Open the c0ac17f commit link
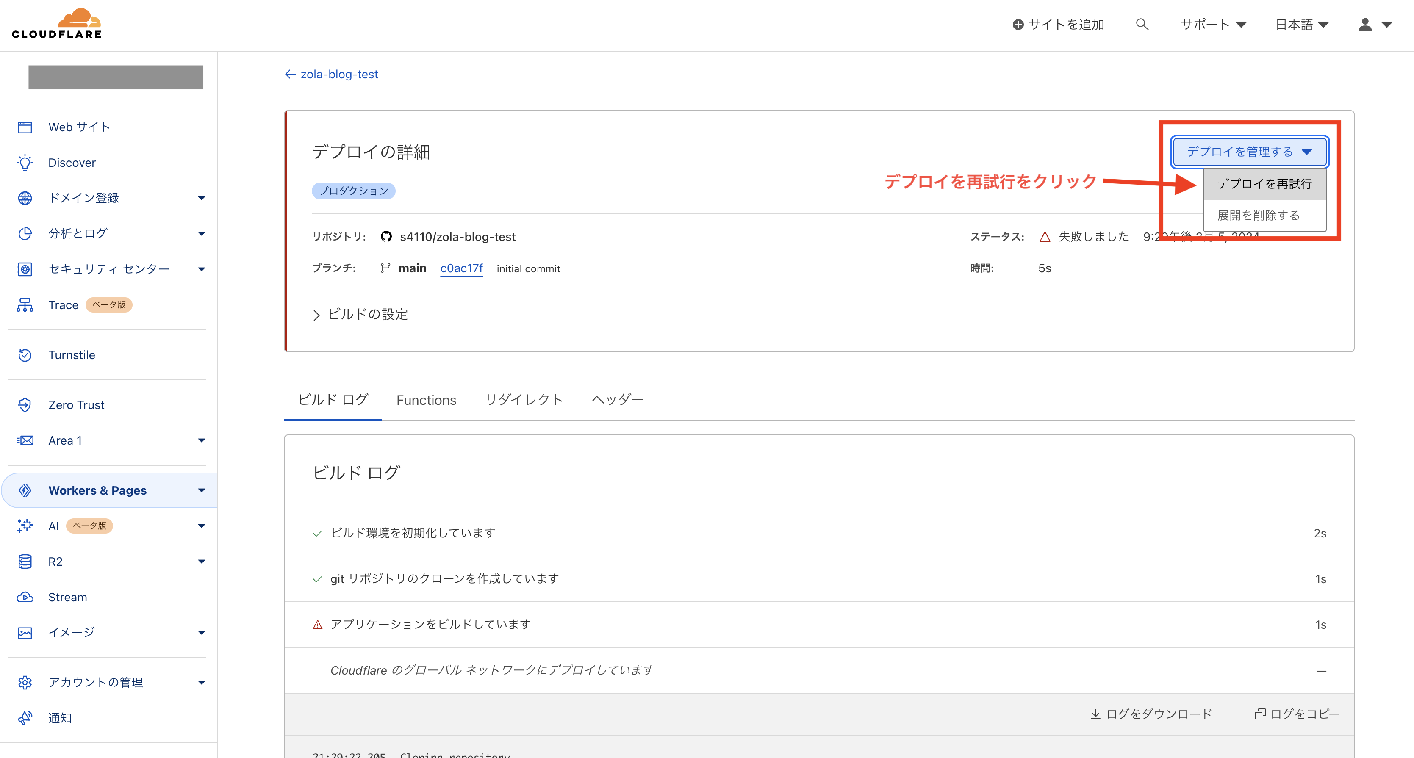This screenshot has height=758, width=1414. [x=461, y=268]
